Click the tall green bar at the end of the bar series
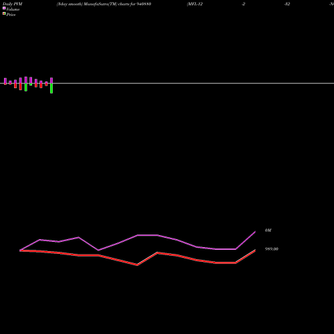 point(51,88)
